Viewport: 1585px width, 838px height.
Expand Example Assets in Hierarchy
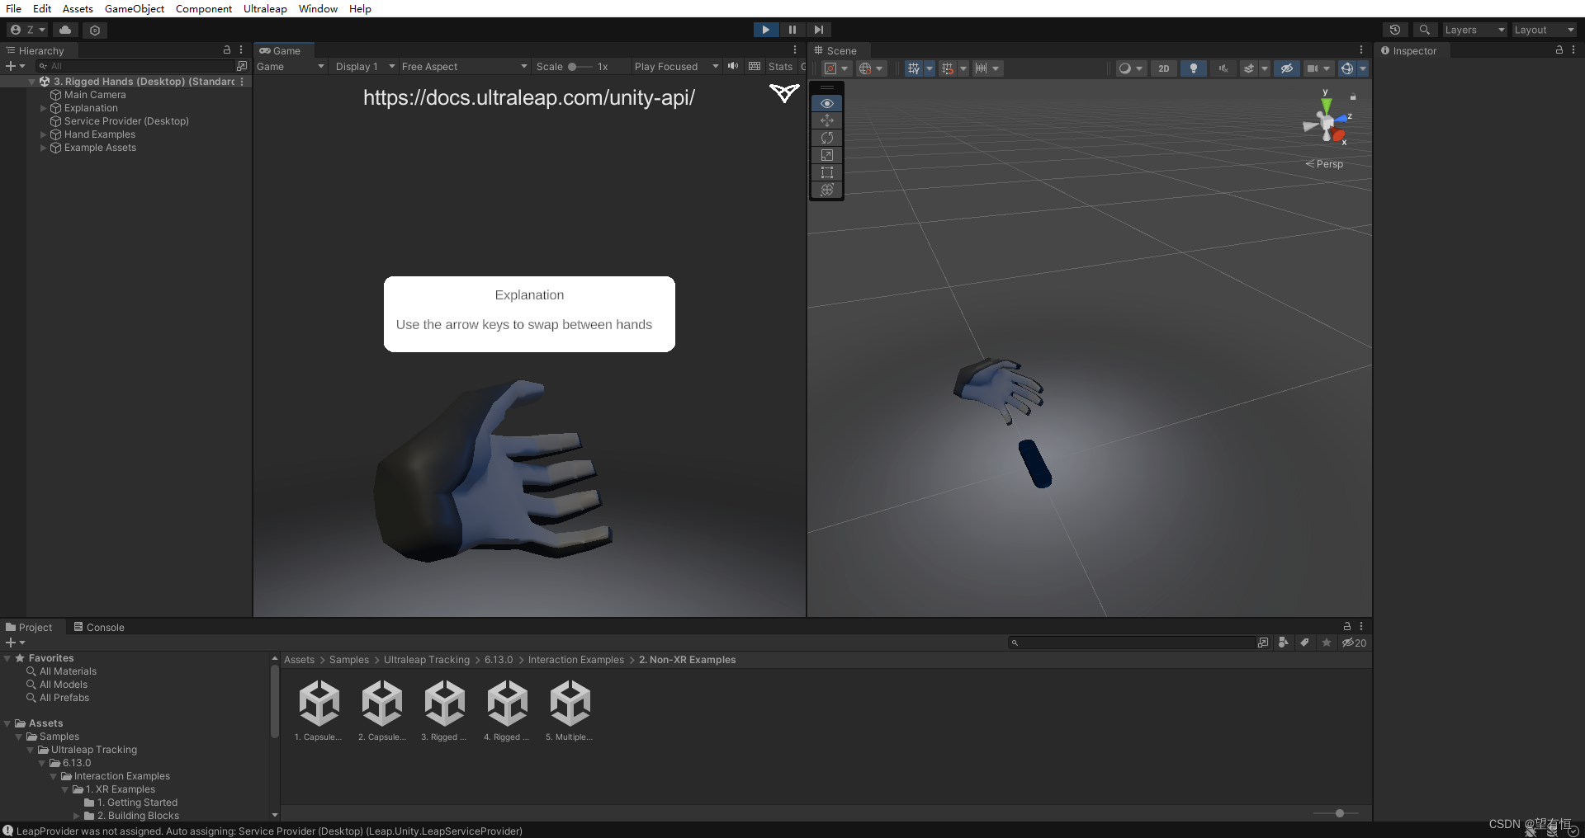[x=43, y=148]
